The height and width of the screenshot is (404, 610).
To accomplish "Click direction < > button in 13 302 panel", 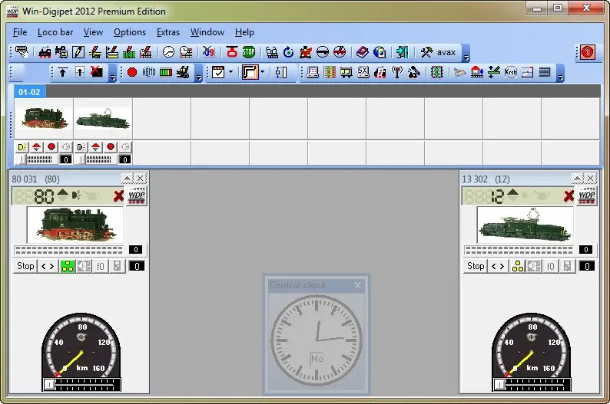I will tap(498, 266).
